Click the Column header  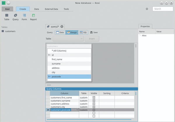pos(64,93)
